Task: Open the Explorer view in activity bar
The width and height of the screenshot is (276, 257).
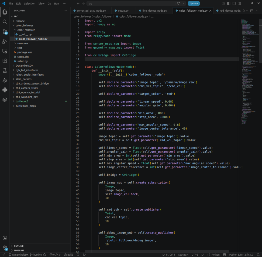Action: [x=5, y=12]
